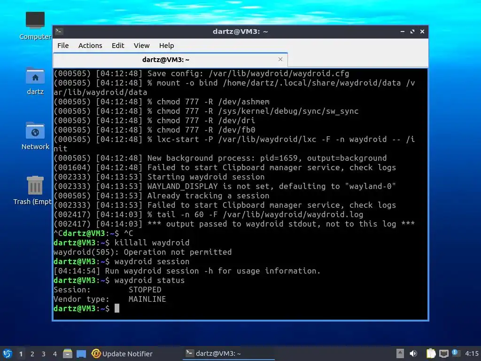
Task: Click the removable media eject tray icon
Action: (400, 353)
